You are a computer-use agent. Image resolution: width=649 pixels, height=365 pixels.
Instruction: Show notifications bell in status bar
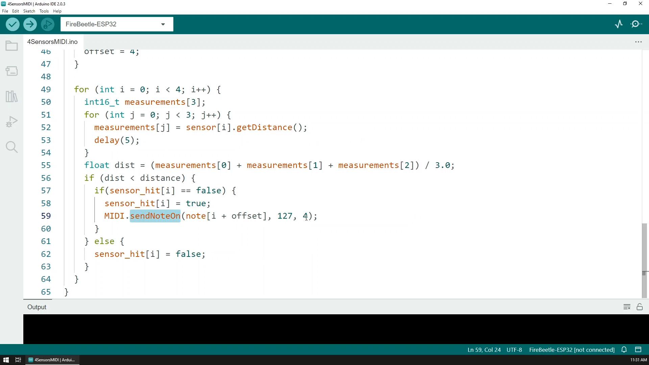click(624, 350)
